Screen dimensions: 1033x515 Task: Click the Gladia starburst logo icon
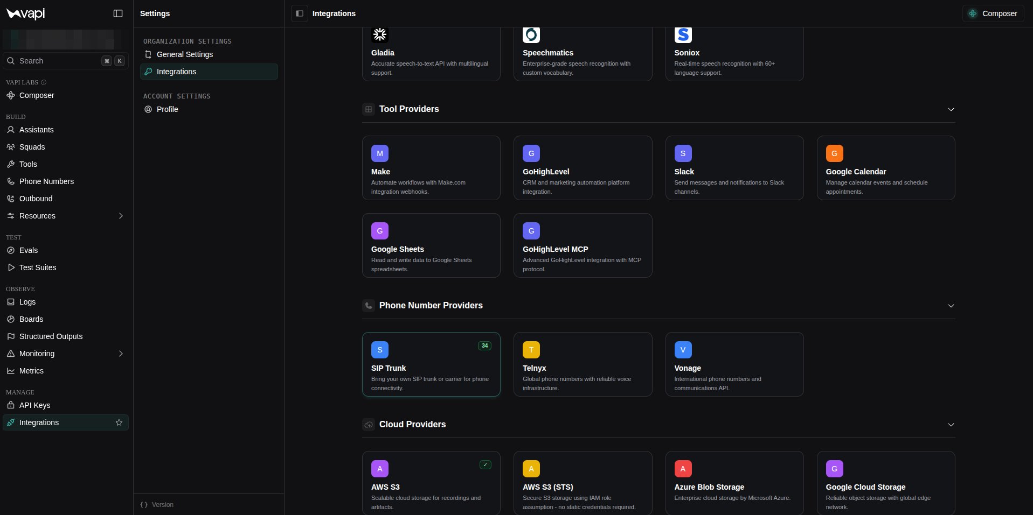[380, 34]
